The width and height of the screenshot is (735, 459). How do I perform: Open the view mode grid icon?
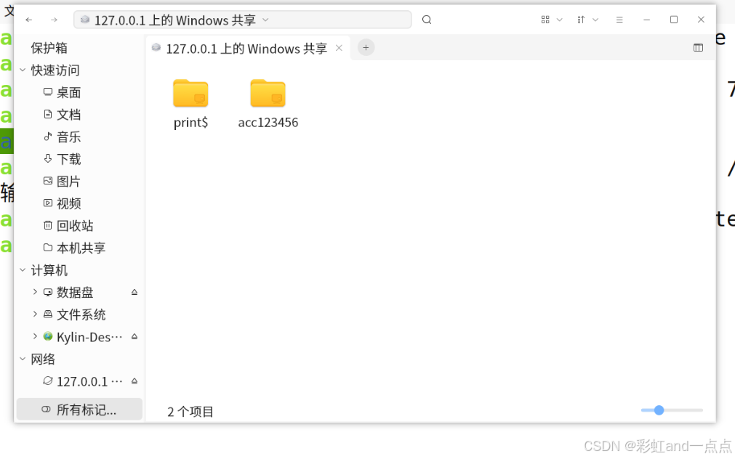pyautogui.click(x=545, y=20)
